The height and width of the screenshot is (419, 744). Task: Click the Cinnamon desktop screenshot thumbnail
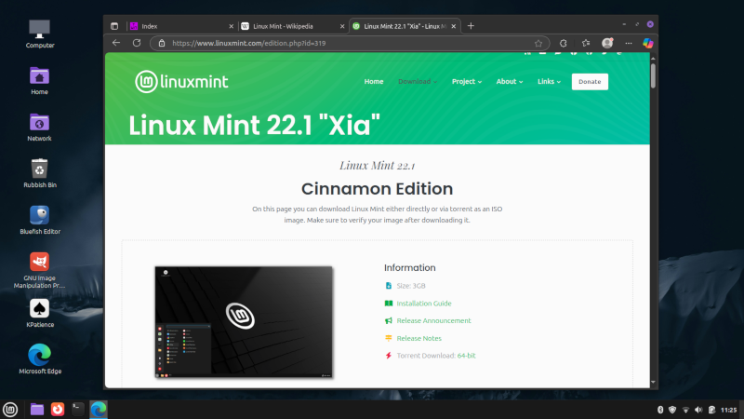click(244, 322)
